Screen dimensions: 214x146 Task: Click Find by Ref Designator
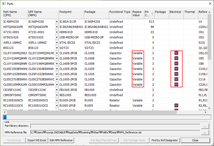click(x=165, y=140)
